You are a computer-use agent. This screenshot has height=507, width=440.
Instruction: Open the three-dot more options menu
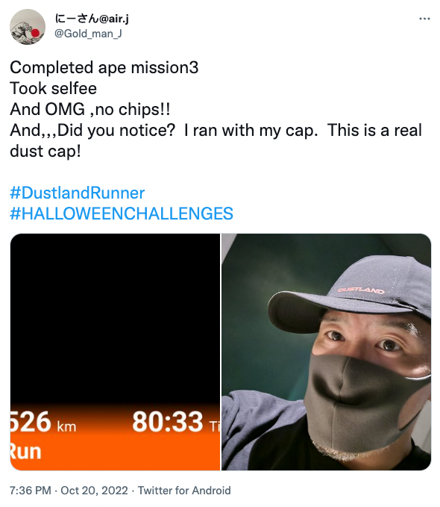pyautogui.click(x=424, y=19)
